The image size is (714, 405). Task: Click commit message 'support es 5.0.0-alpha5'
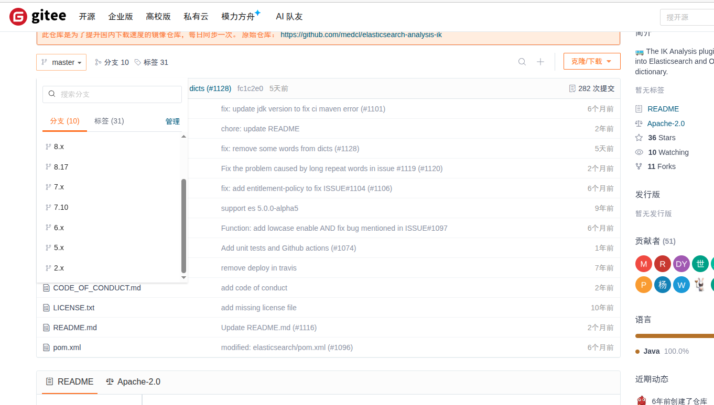point(259,208)
